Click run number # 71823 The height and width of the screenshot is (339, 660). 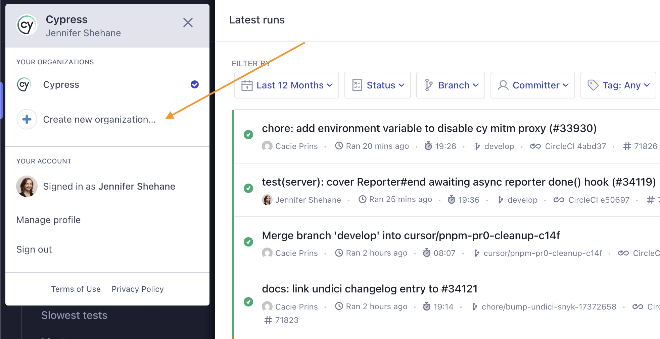(281, 320)
